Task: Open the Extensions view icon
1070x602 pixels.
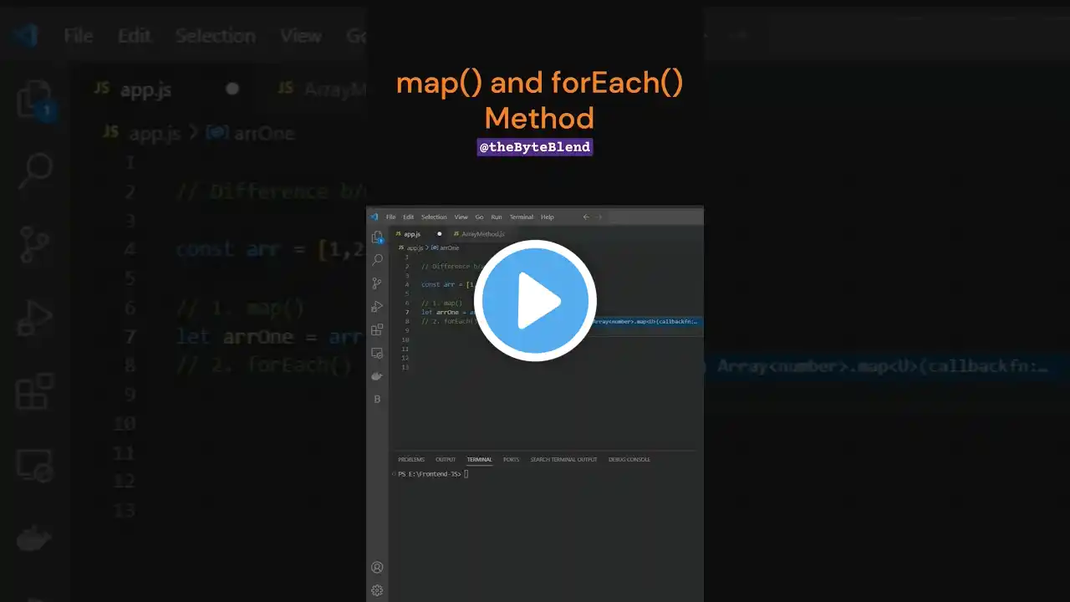Action: point(377,329)
